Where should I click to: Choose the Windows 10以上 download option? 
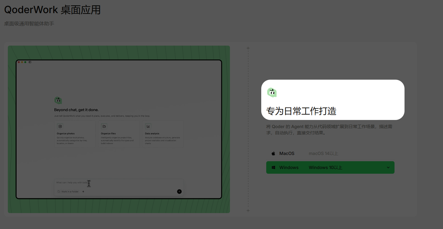coord(325,167)
